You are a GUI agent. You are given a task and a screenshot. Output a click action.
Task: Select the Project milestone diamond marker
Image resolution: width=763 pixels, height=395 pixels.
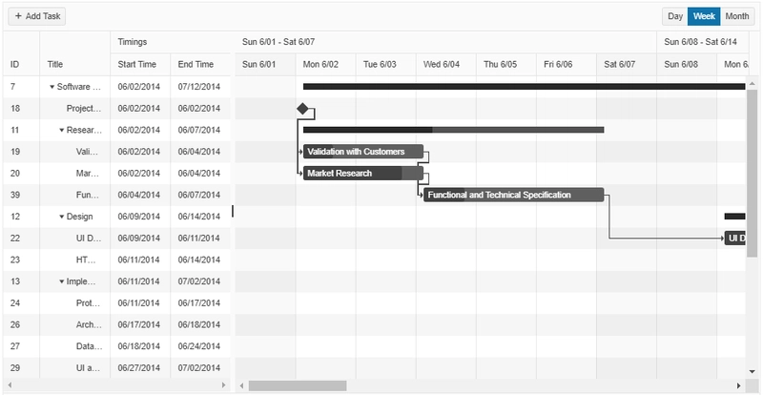[302, 109]
